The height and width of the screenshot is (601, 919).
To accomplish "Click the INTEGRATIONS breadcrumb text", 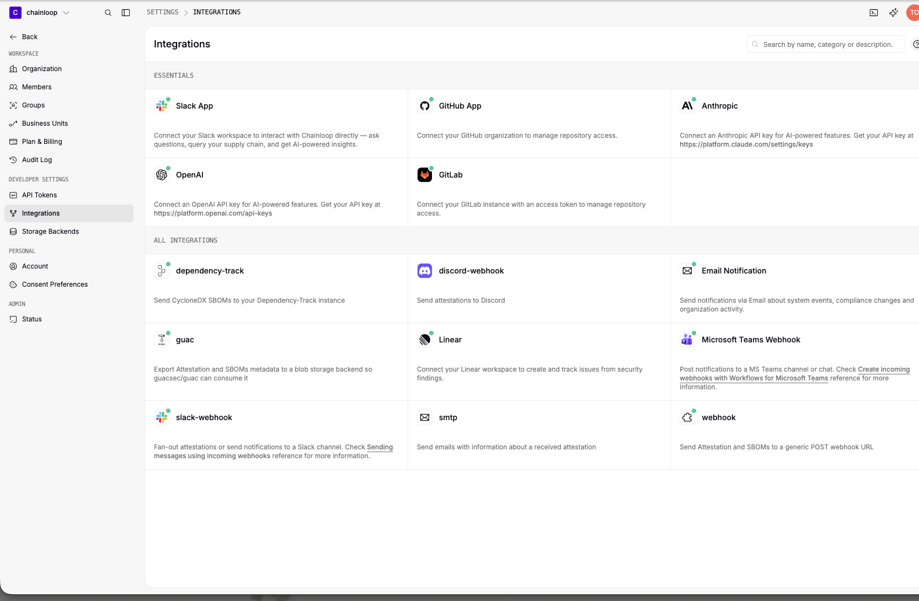I will (x=217, y=12).
